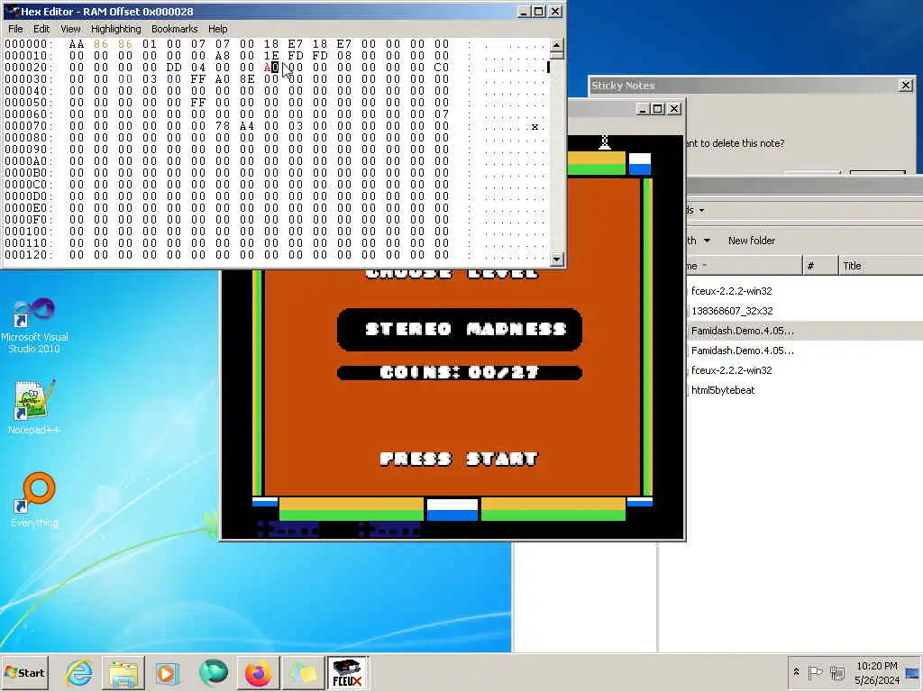Screen dimensions: 923x692
Task: Click the DD byte in row 000020
Action: point(174,68)
